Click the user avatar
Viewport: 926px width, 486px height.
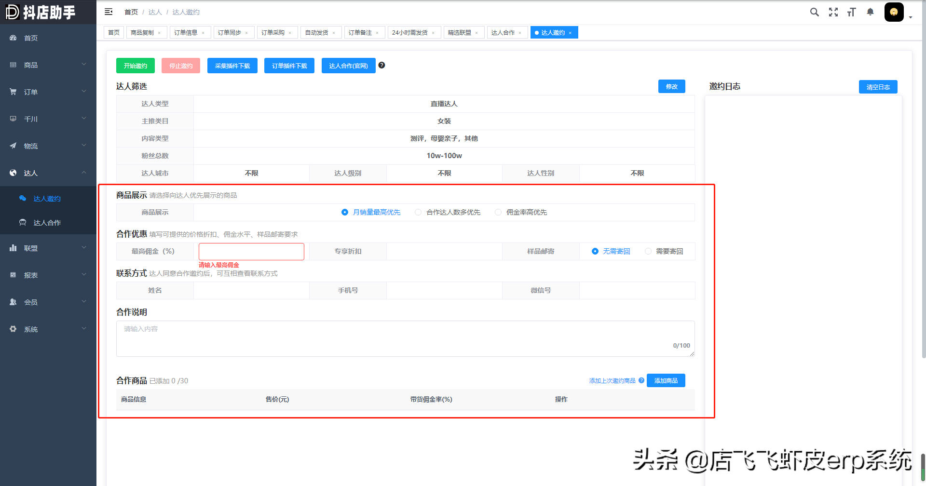[894, 12]
